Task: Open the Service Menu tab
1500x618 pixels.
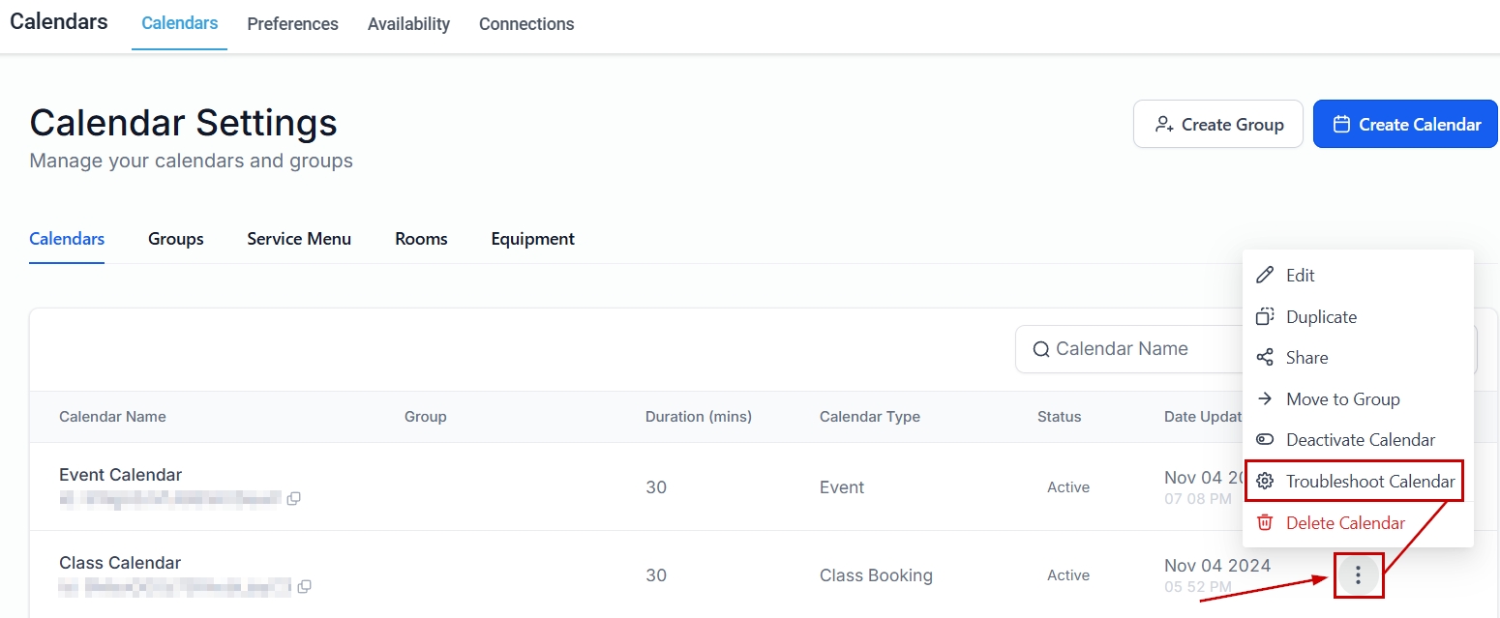Action: tap(299, 239)
